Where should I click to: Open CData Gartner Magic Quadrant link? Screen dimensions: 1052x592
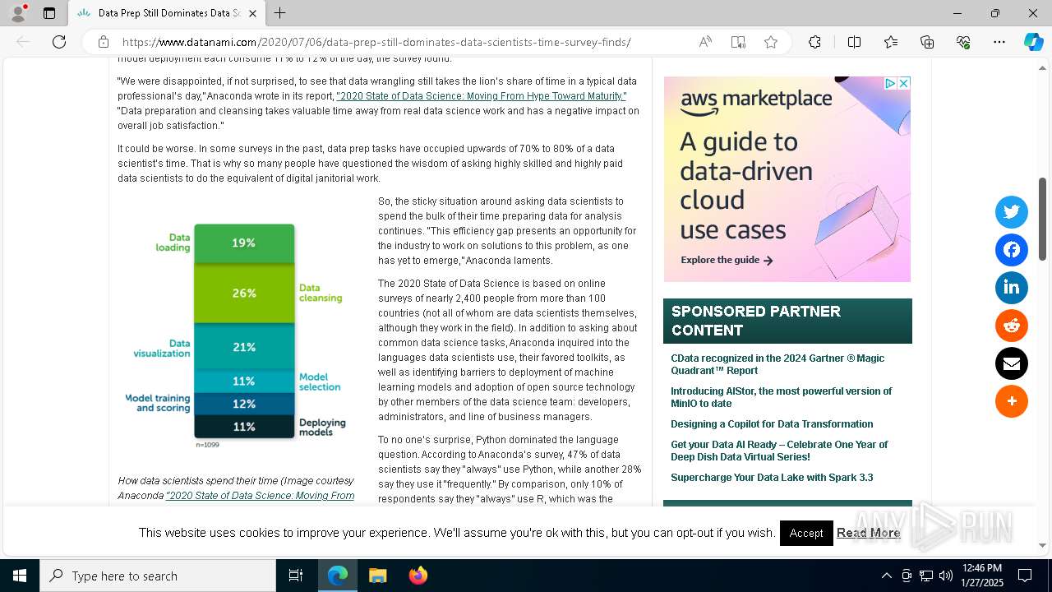click(x=777, y=364)
